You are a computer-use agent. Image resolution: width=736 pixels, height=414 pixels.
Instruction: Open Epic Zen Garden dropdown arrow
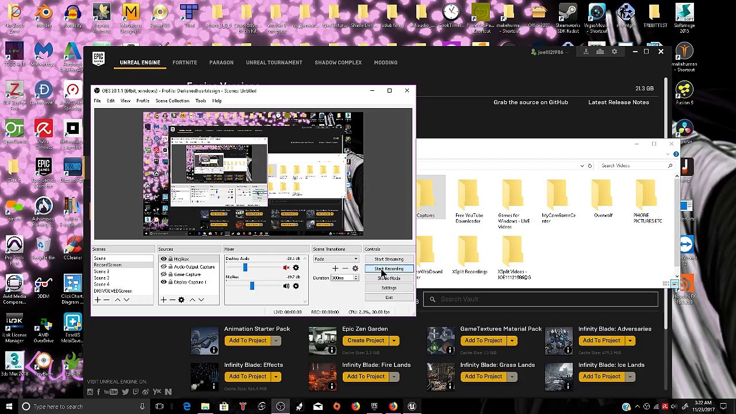(394, 341)
